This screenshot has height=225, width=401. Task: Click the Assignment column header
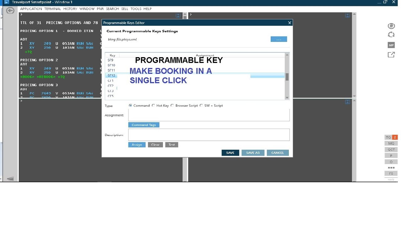point(205,55)
